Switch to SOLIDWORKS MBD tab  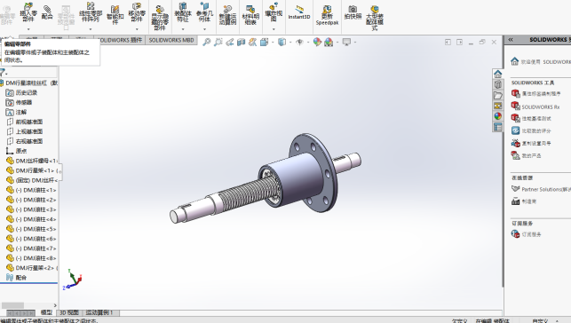pyautogui.click(x=171, y=40)
